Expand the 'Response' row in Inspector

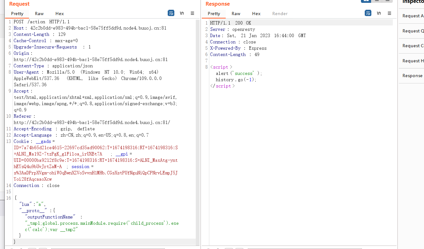click(411, 76)
